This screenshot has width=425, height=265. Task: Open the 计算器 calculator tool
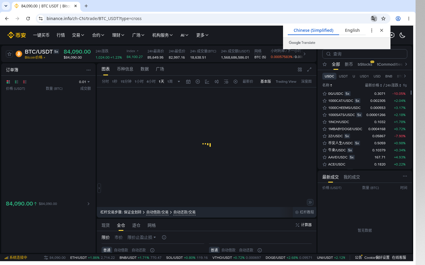tap(304, 225)
